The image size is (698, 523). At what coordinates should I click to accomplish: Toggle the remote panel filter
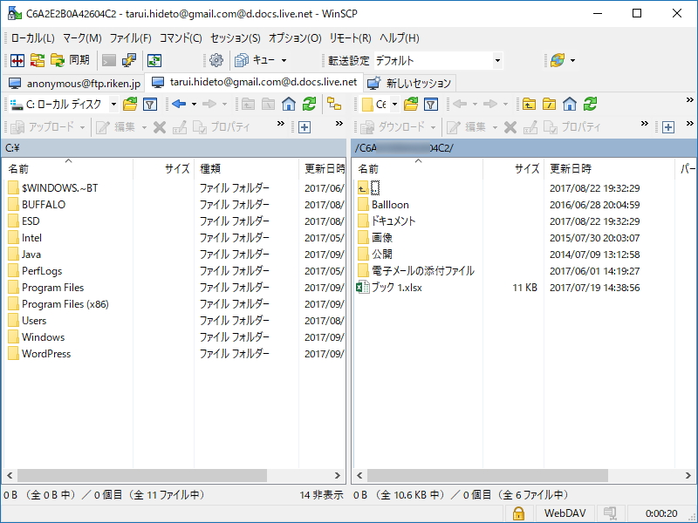(429, 105)
